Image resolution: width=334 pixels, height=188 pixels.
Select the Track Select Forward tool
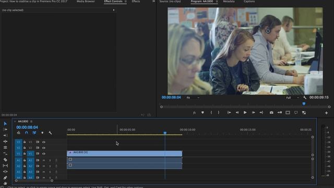(5, 130)
